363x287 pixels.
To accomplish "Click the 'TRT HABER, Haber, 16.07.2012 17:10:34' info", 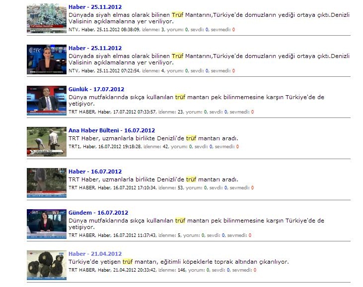I will pos(112,188).
